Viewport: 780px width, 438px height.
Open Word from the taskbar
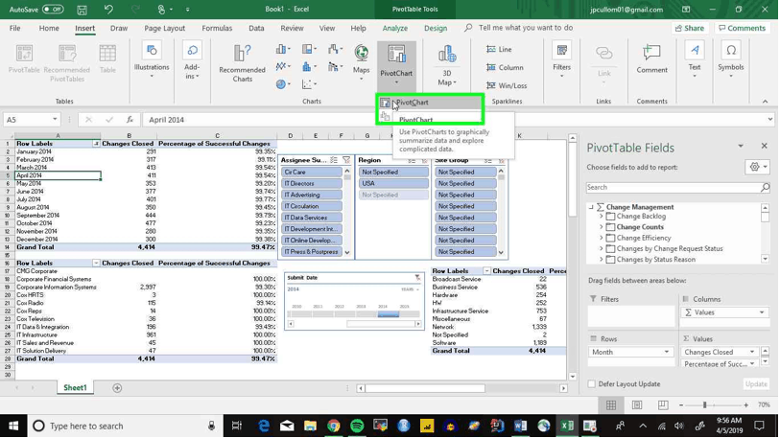click(520, 426)
